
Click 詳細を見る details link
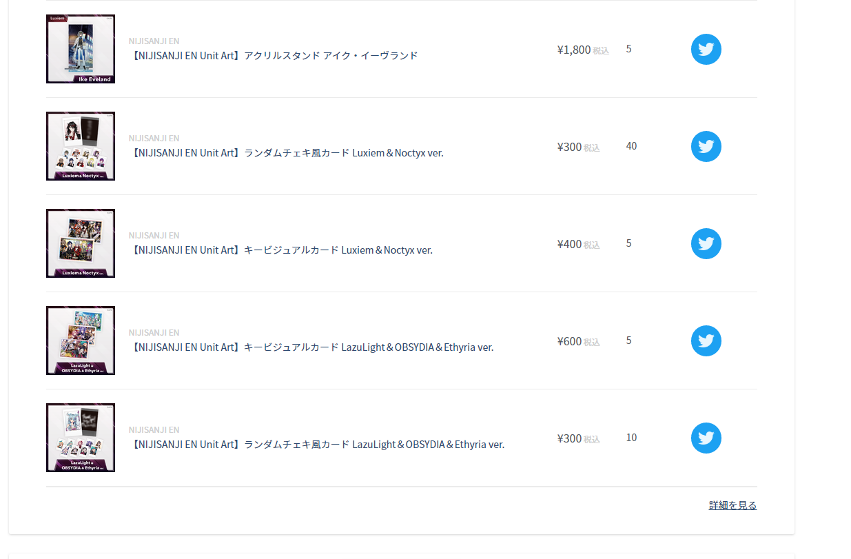(x=732, y=505)
